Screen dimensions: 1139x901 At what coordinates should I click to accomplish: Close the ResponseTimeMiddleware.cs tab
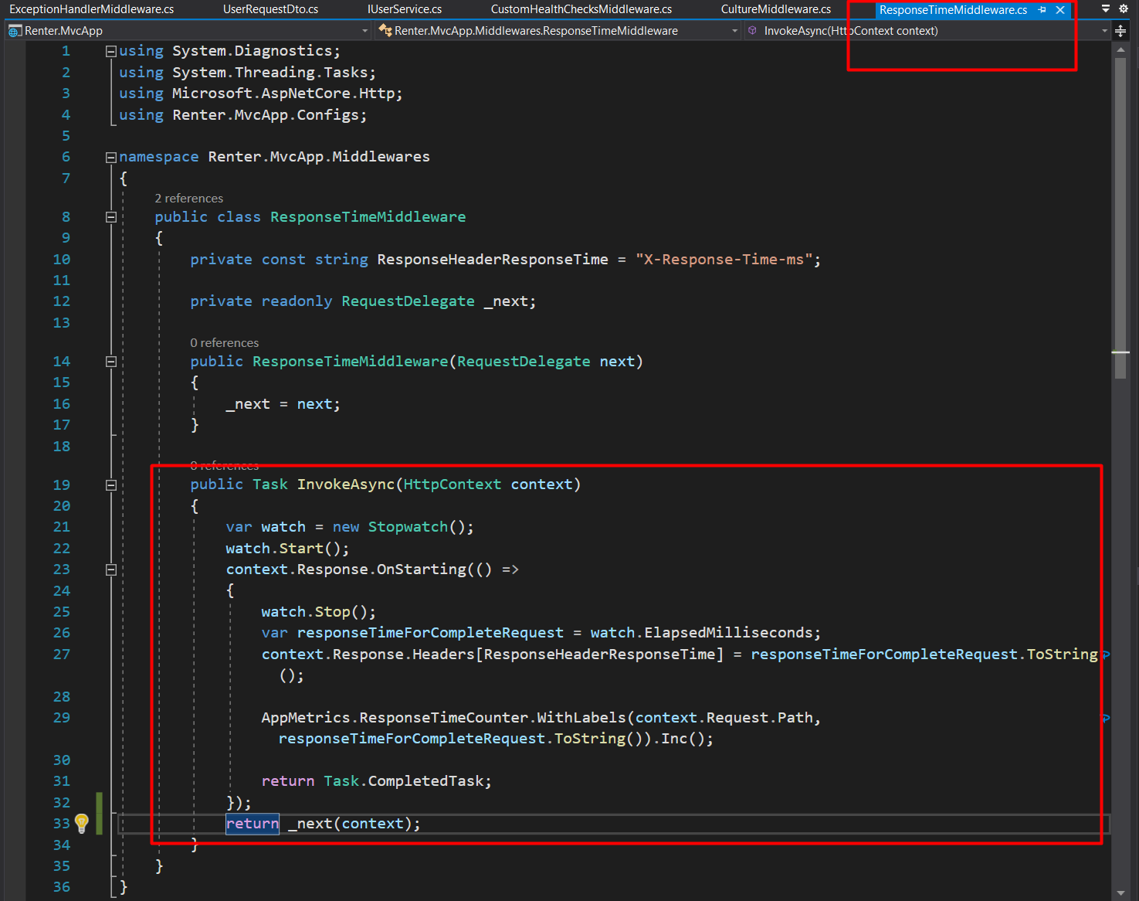1060,10
